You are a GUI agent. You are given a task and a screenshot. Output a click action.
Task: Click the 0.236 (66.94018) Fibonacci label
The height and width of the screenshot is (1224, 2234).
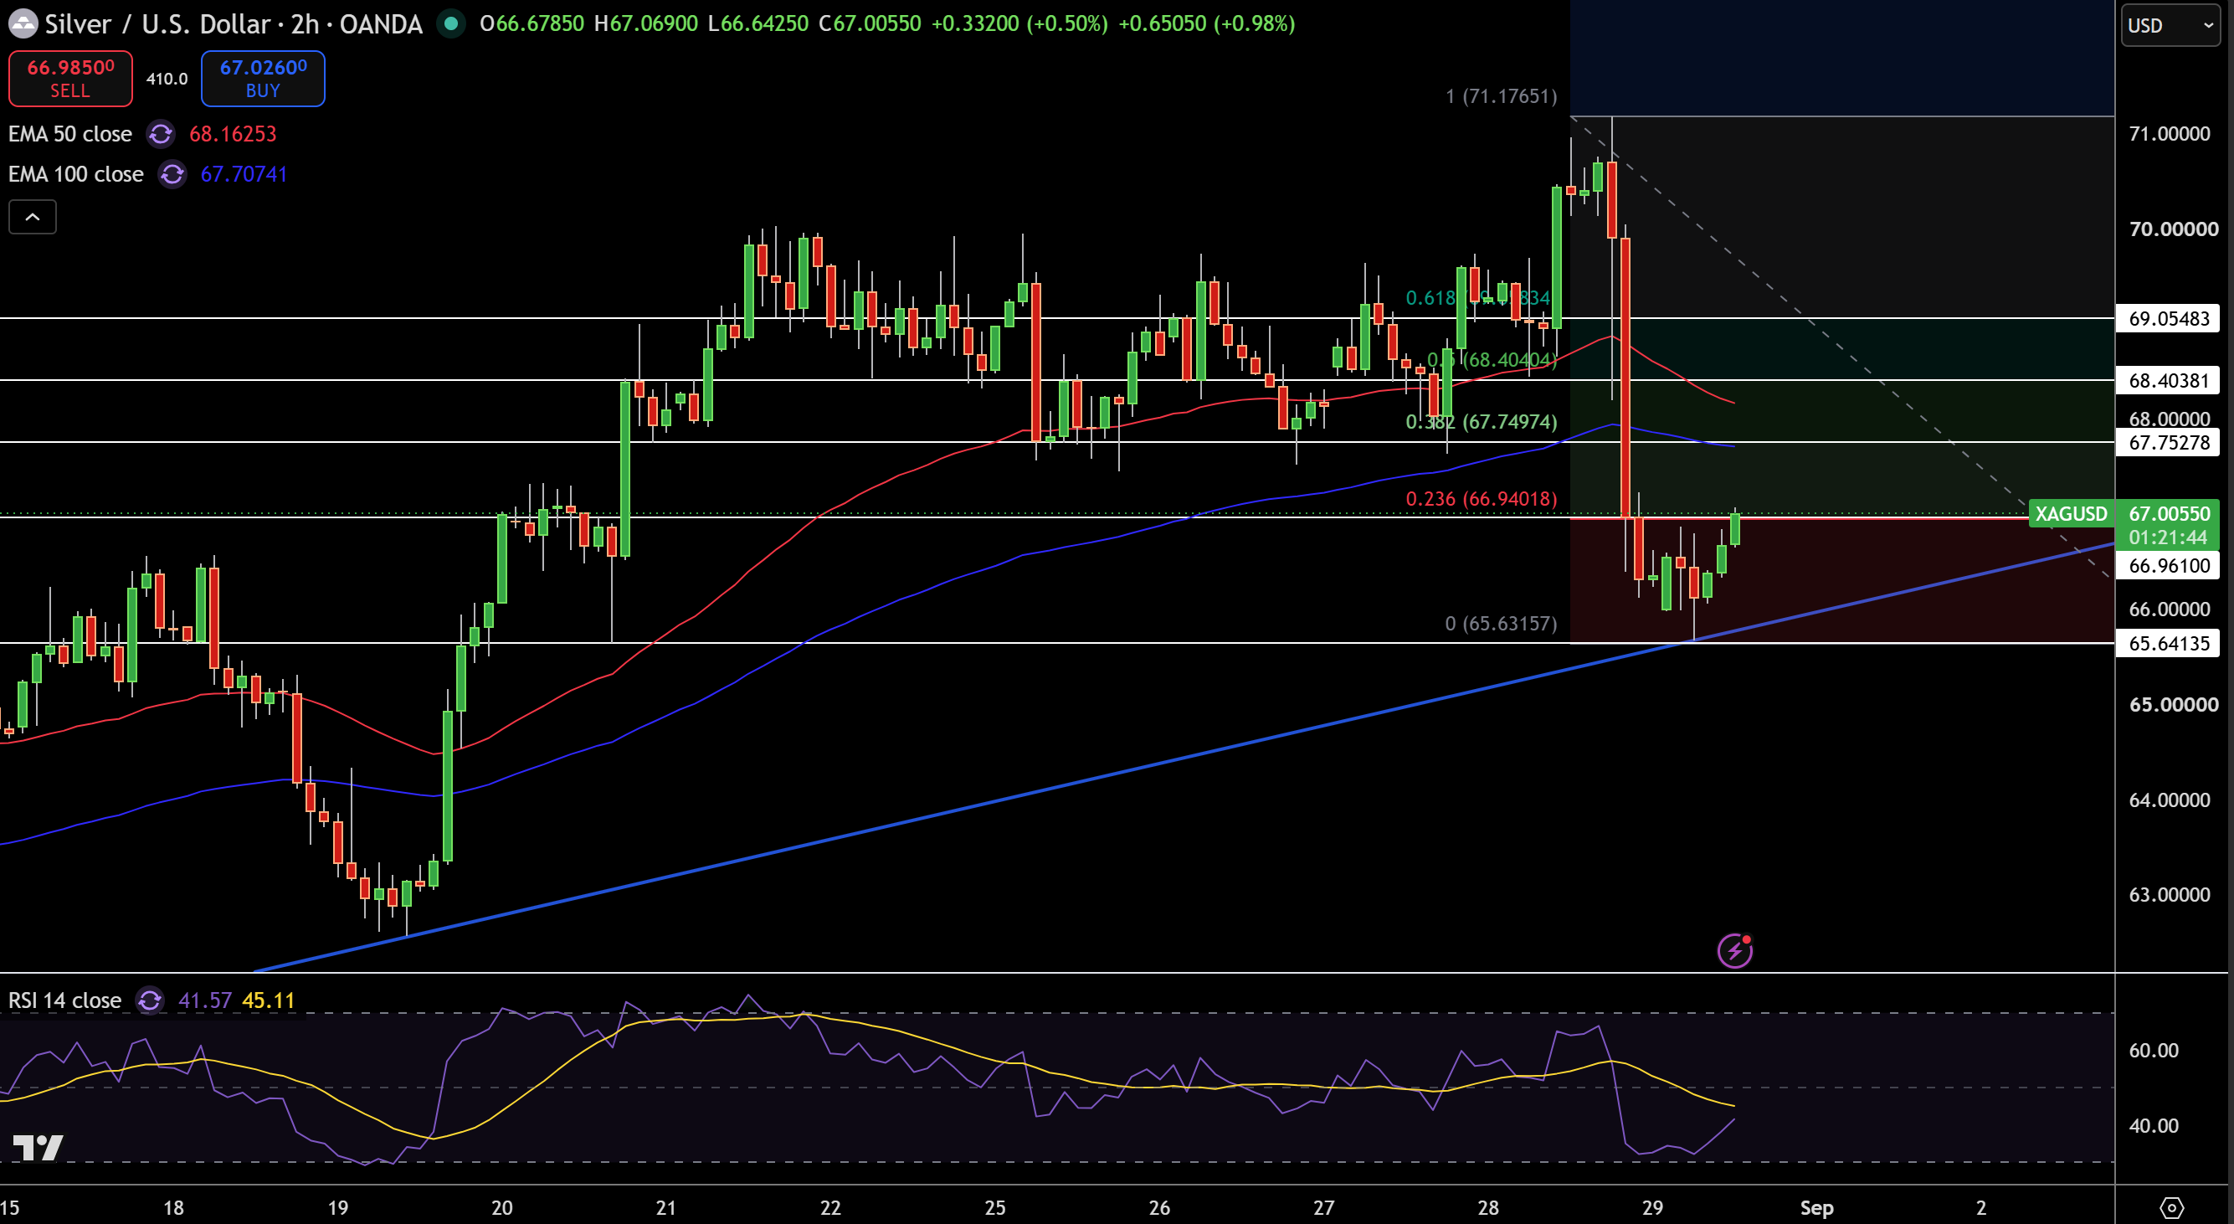1482,499
